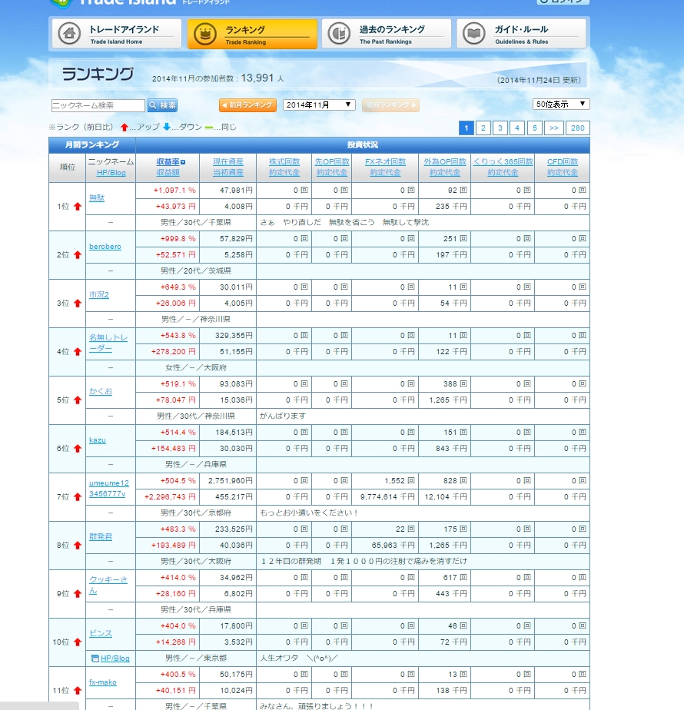Sort by 当初資産 column header
This screenshot has height=710, width=684.
coord(227,173)
